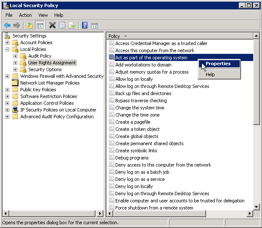Sort list by the Policy column header
This screenshot has width=262, height=228.
pyautogui.click(x=180, y=36)
